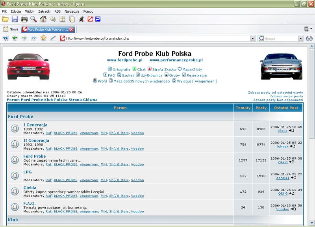Open last post arrow icon next to Alexs
Viewport: 315px width, 227px height.
coord(291,130)
